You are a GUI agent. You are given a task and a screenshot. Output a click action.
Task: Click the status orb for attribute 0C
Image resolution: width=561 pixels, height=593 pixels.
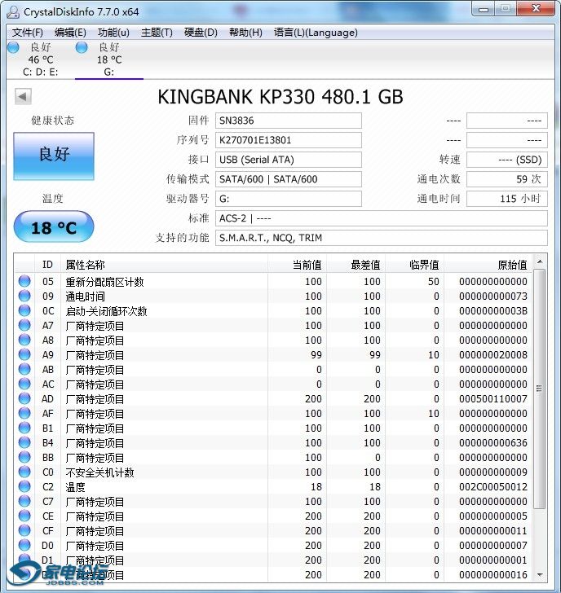24,310
